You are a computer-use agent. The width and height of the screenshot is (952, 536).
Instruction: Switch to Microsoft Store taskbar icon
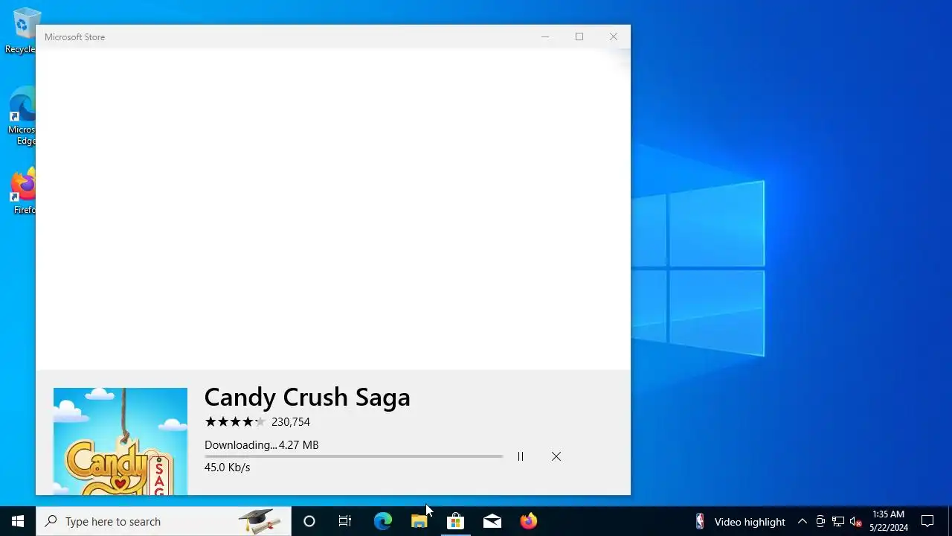point(455,521)
